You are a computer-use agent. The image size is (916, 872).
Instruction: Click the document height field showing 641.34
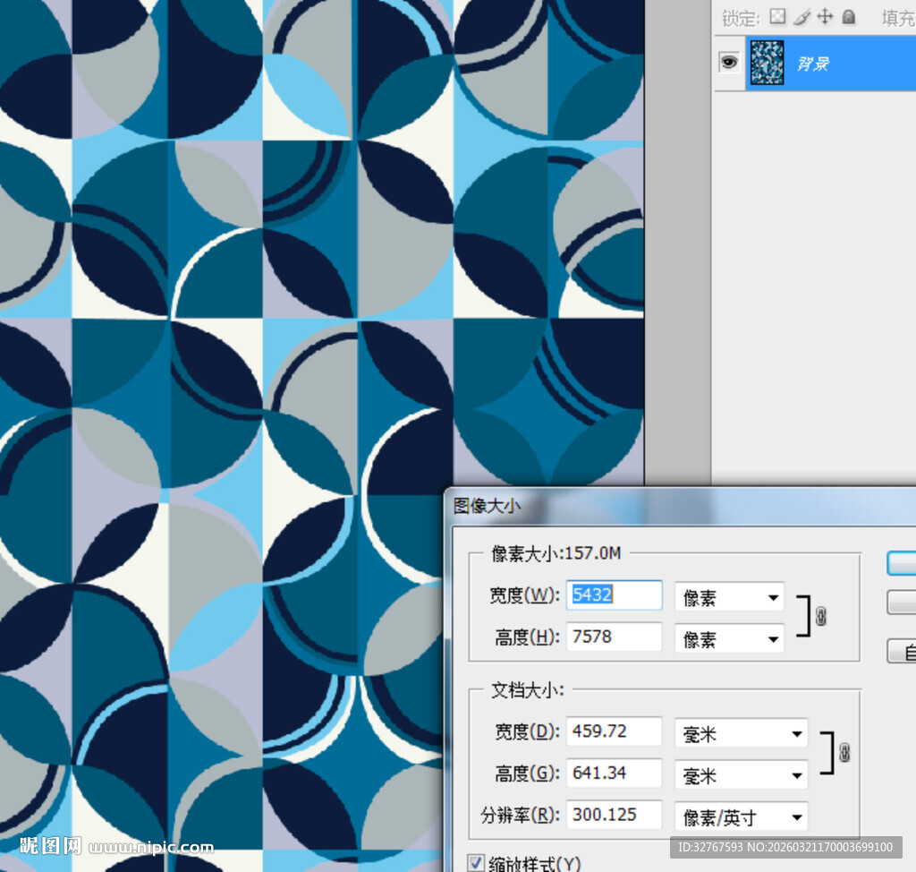coord(615,773)
